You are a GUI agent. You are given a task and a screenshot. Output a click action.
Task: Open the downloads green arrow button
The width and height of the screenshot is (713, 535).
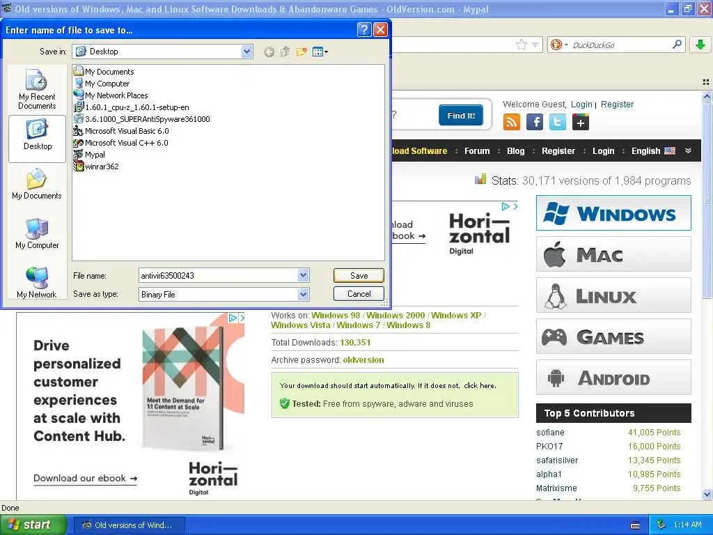(700, 44)
